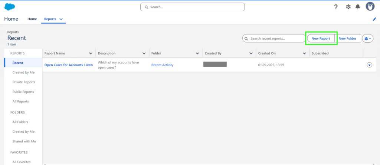Click the pencil edit navigation icon
The width and height of the screenshot is (380, 165).
click(x=374, y=19)
